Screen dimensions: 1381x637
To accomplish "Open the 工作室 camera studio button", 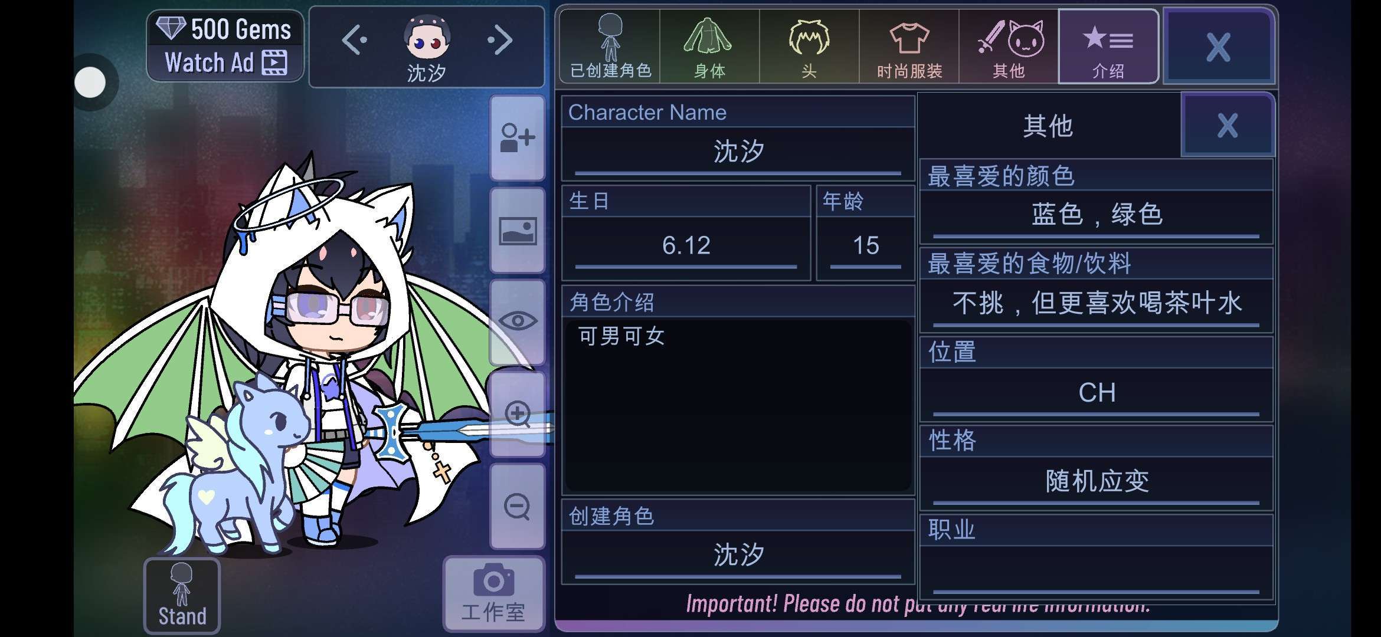I will (x=493, y=594).
